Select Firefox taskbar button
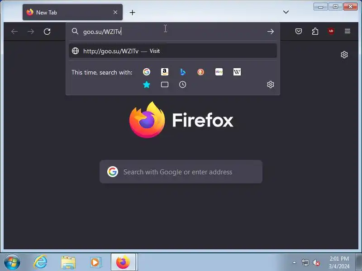 (x=123, y=262)
